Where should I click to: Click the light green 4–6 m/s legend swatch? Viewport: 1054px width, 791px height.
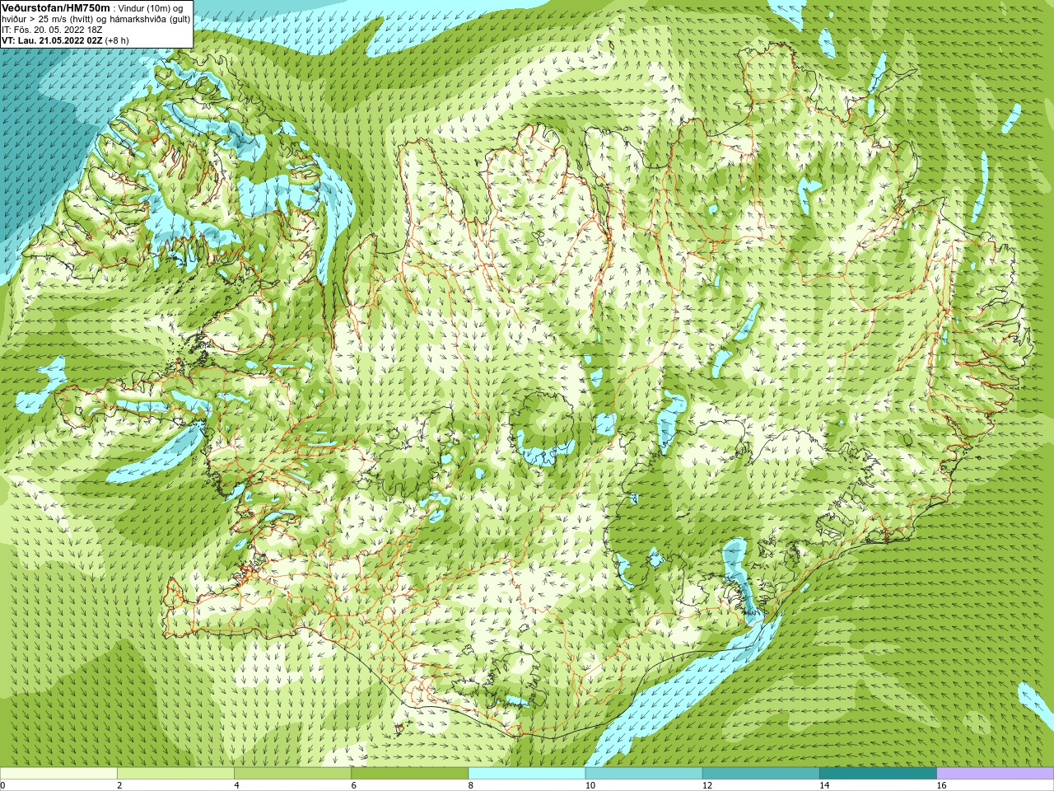point(292,774)
